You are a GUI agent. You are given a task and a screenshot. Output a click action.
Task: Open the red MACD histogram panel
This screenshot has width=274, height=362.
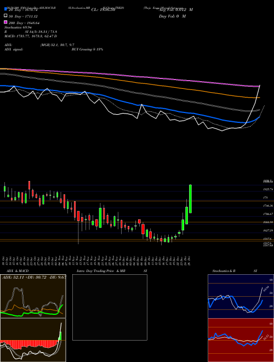[33, 340]
